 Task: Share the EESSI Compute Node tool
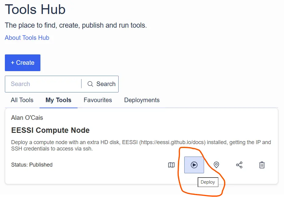[x=239, y=164]
